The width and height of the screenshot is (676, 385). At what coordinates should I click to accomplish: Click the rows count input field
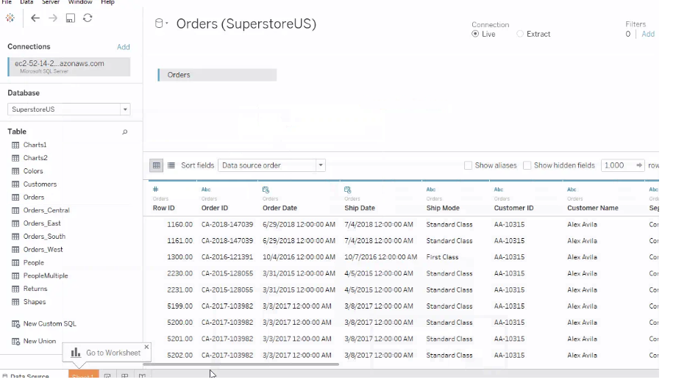click(x=617, y=165)
